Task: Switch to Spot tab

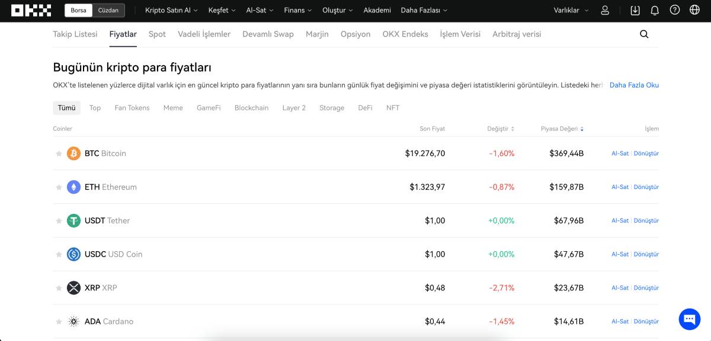Action: (157, 34)
